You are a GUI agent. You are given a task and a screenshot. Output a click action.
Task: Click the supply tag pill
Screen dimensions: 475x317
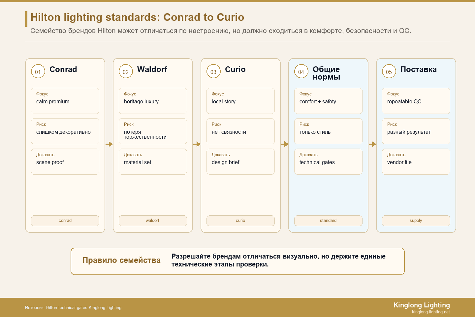pyautogui.click(x=416, y=221)
